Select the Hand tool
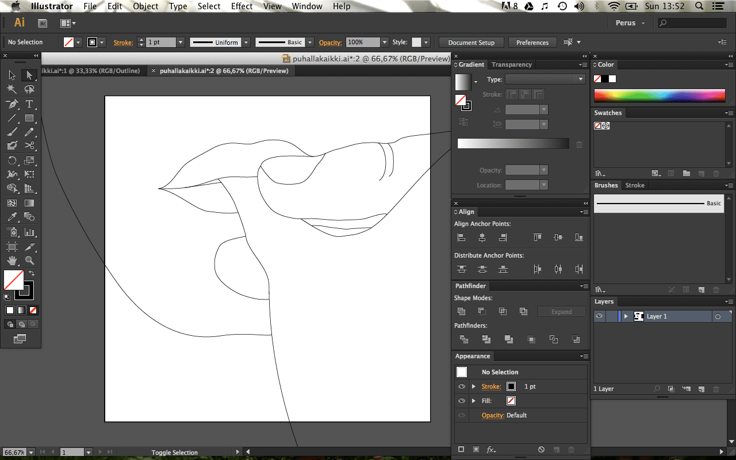The width and height of the screenshot is (736, 460). [12, 260]
